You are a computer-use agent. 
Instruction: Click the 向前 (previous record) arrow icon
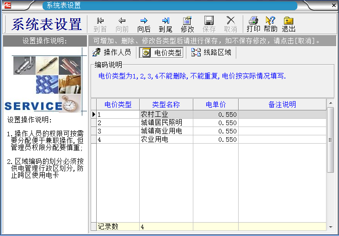tap(122, 24)
